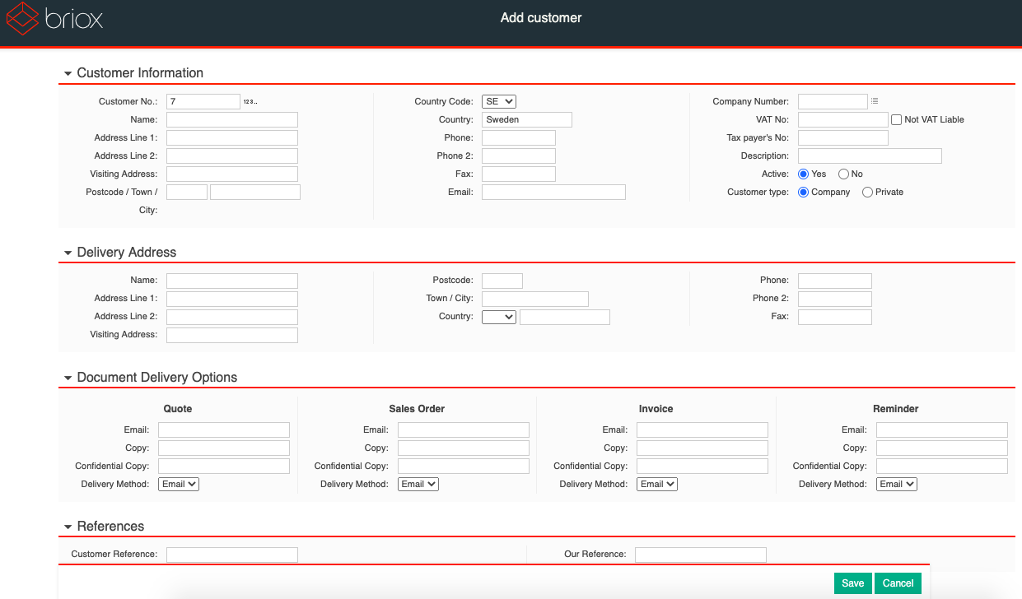The height and width of the screenshot is (599, 1022).
Task: Click the Email field in Customer Information
Action: coord(553,192)
